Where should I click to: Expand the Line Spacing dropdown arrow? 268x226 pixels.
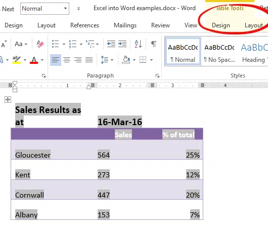[x=112, y=60]
